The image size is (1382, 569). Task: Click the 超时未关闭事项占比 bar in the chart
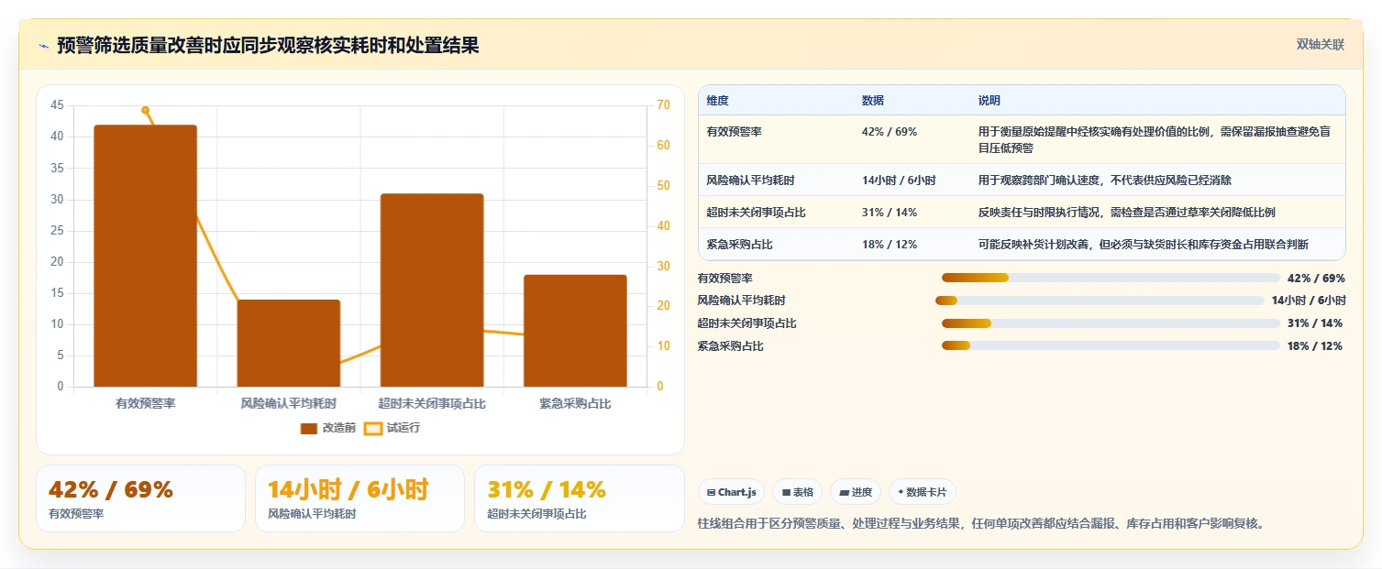point(432,290)
